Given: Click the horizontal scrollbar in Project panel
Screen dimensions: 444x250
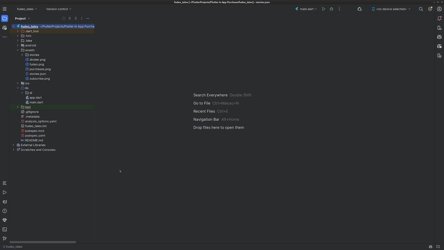Looking at the screenshot, I should (43, 242).
